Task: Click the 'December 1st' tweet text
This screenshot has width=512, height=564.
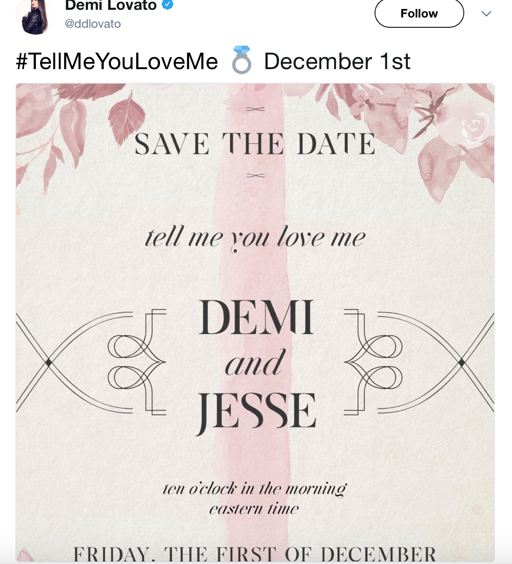Action: click(337, 61)
